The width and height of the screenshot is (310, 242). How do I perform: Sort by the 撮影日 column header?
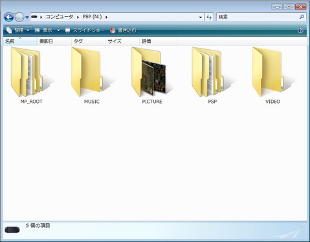(x=54, y=41)
